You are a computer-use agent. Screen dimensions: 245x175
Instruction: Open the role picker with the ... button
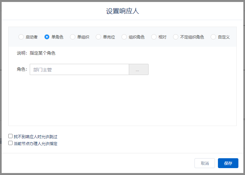pos(138,69)
